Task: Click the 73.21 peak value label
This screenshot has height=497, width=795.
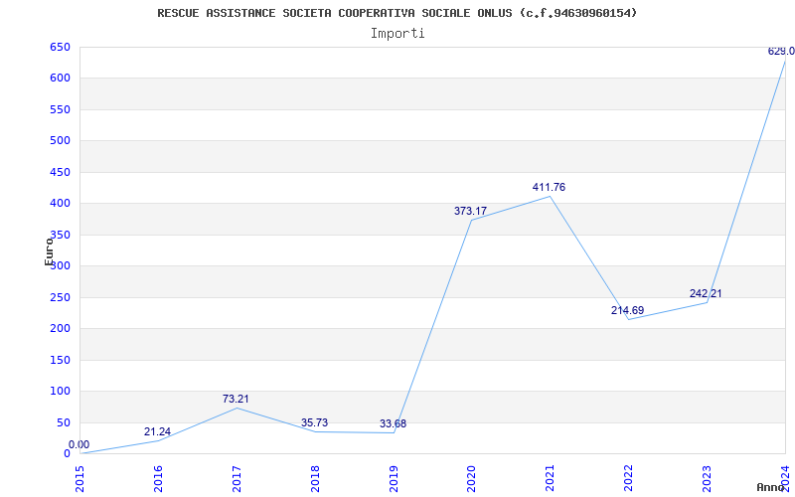Action: pyautogui.click(x=236, y=399)
